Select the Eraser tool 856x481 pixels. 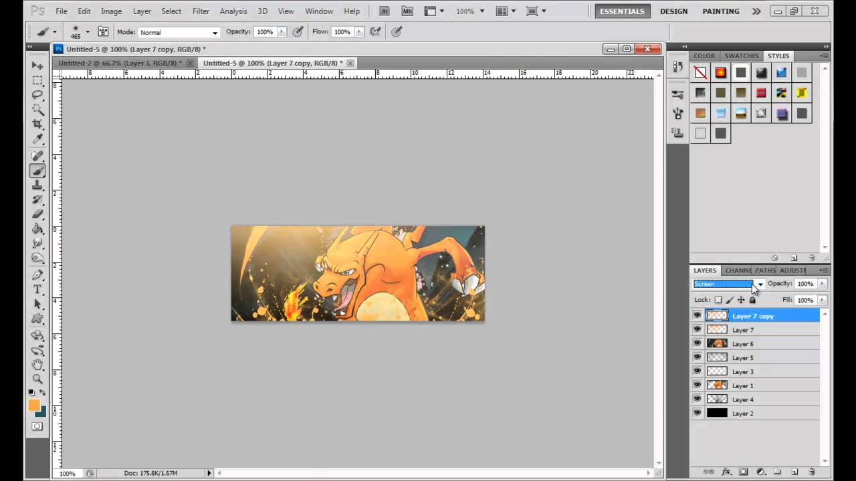pos(37,214)
